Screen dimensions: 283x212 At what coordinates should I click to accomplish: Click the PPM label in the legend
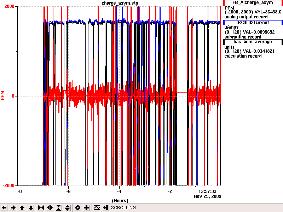point(229,8)
